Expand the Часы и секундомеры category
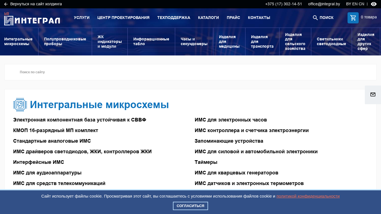 (x=194, y=42)
